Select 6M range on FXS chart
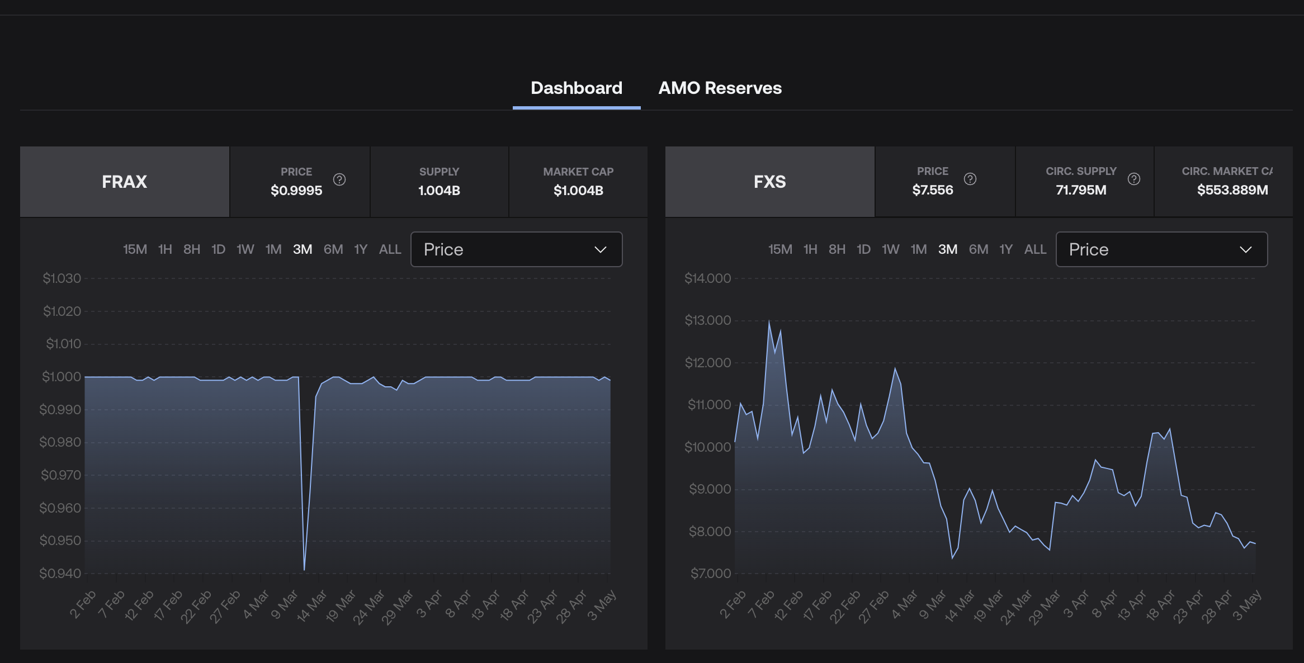This screenshot has width=1304, height=663. click(x=979, y=249)
